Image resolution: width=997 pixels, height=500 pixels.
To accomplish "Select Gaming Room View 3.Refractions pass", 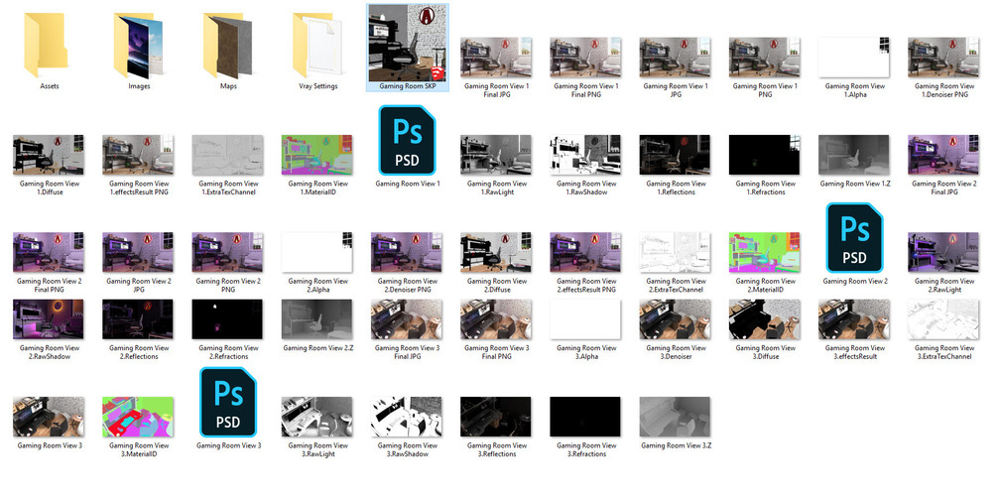I will (586, 418).
